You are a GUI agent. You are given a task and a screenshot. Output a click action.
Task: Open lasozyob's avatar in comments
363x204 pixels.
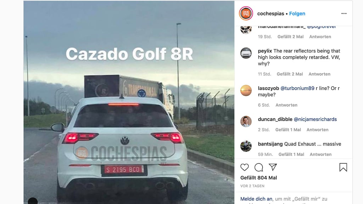[246, 90]
